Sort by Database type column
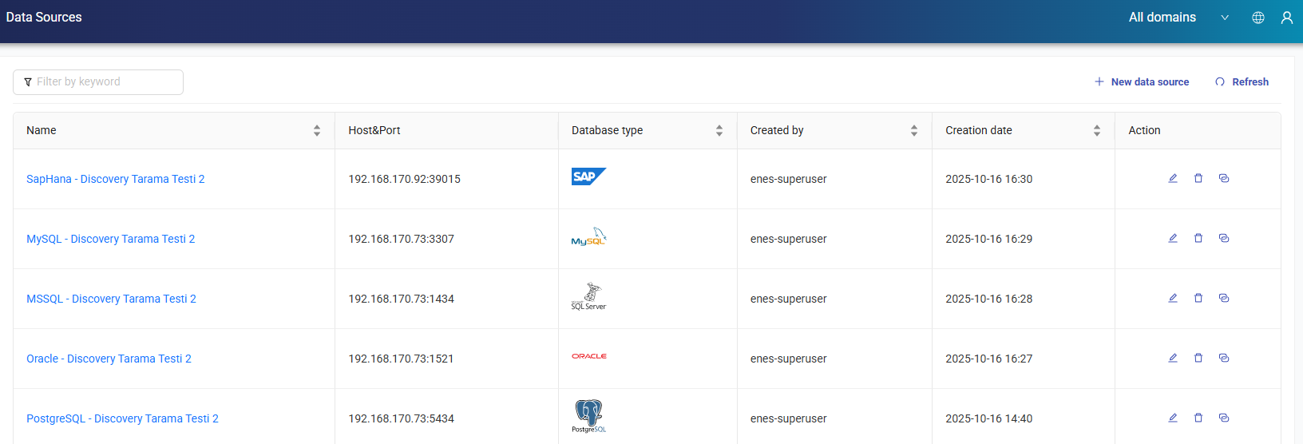Image resolution: width=1303 pixels, height=444 pixels. tap(719, 130)
